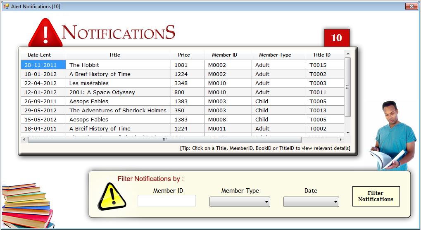
Task: Click the Member ID input field
Action: pyautogui.click(x=166, y=201)
